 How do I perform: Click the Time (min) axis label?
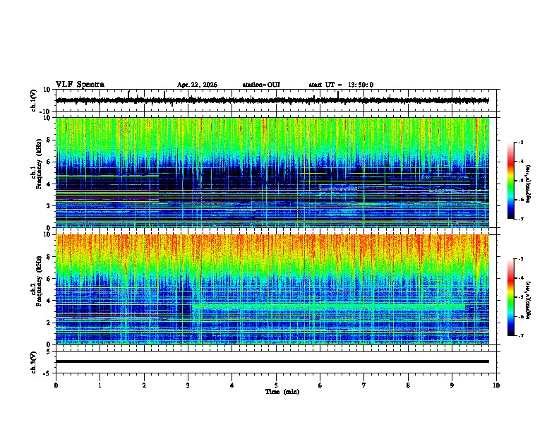click(282, 392)
